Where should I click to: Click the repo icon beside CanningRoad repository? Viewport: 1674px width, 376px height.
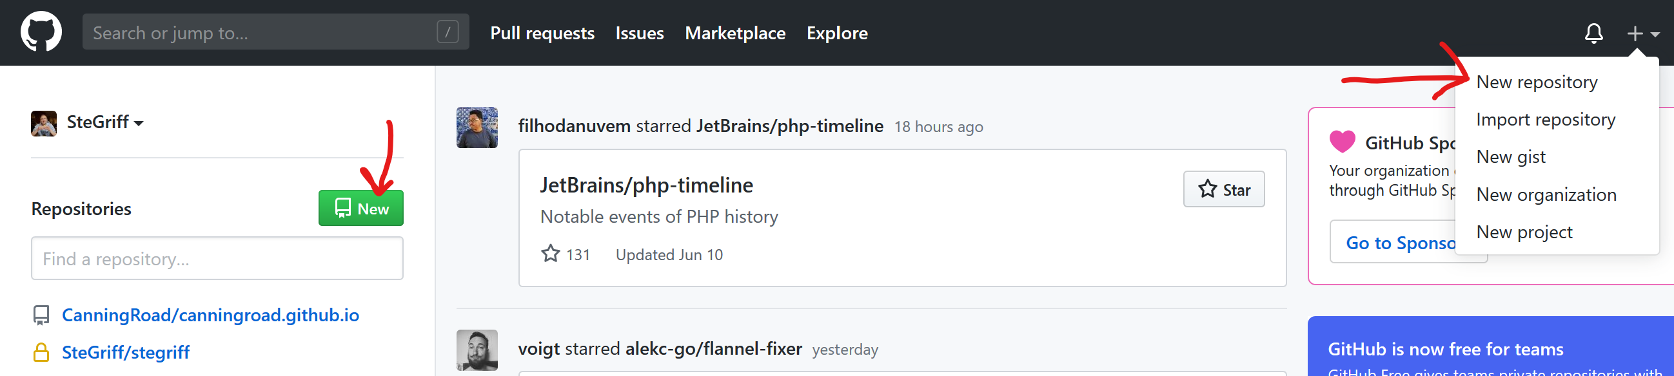point(41,315)
